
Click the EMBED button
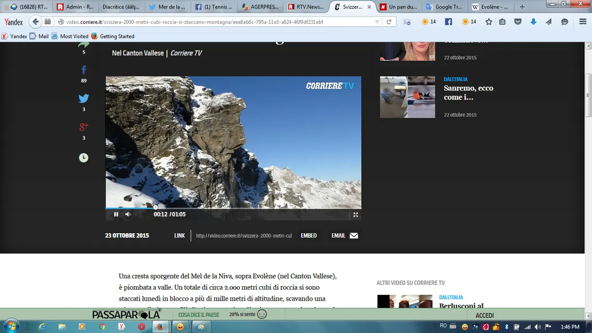pos(308,236)
